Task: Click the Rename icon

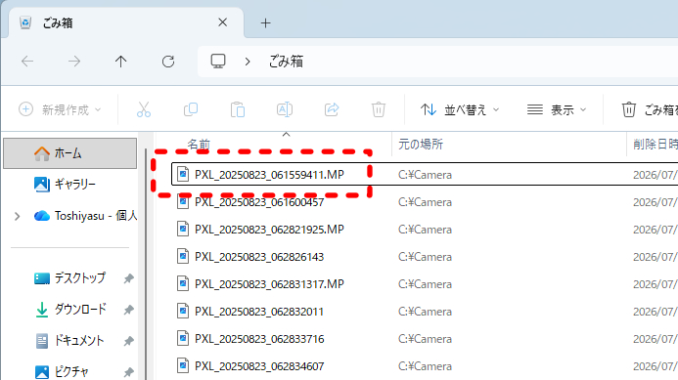Action: [285, 109]
